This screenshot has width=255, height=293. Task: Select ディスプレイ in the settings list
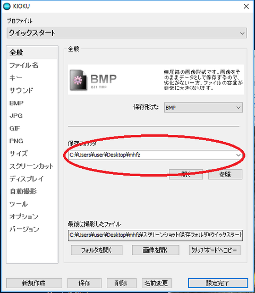tap(32, 179)
